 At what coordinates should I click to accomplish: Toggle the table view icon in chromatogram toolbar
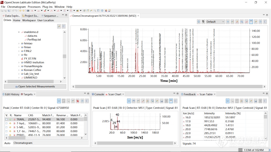coord(251,22)
